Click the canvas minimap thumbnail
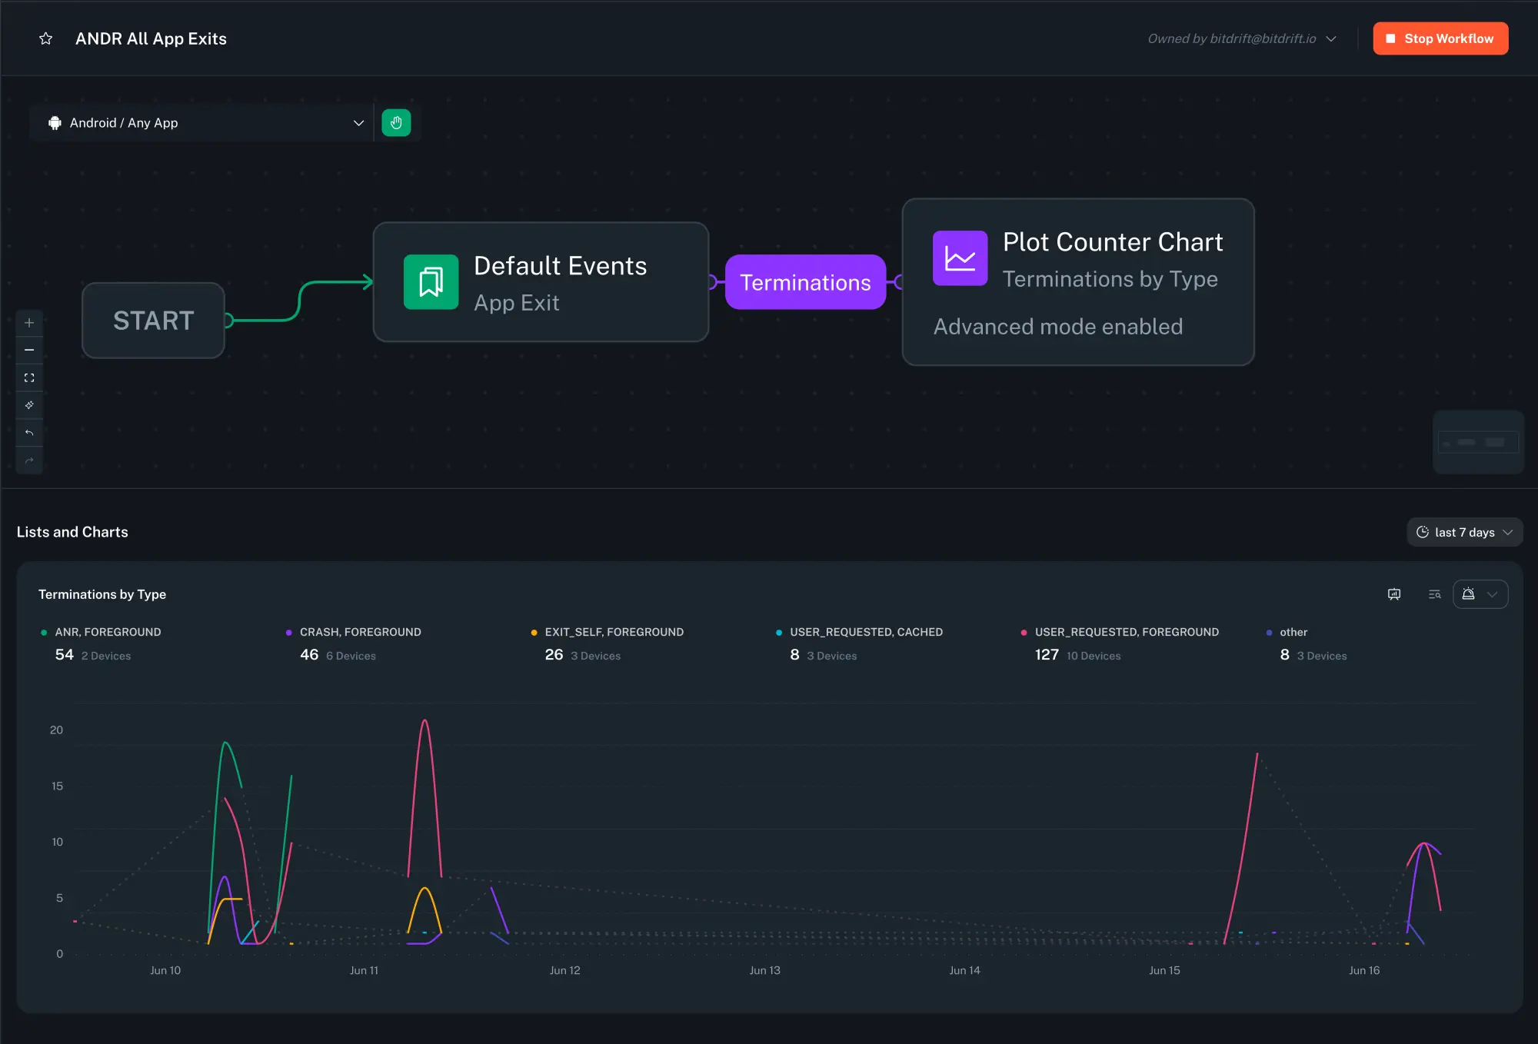 (x=1478, y=442)
